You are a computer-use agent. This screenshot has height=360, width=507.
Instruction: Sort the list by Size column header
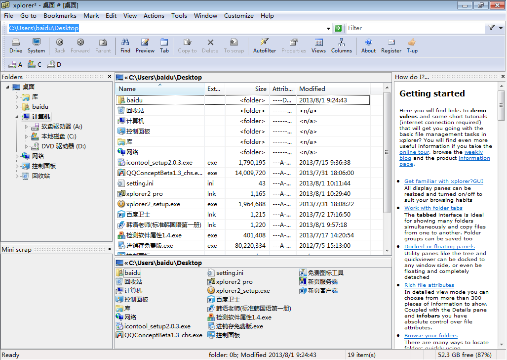[x=247, y=89]
